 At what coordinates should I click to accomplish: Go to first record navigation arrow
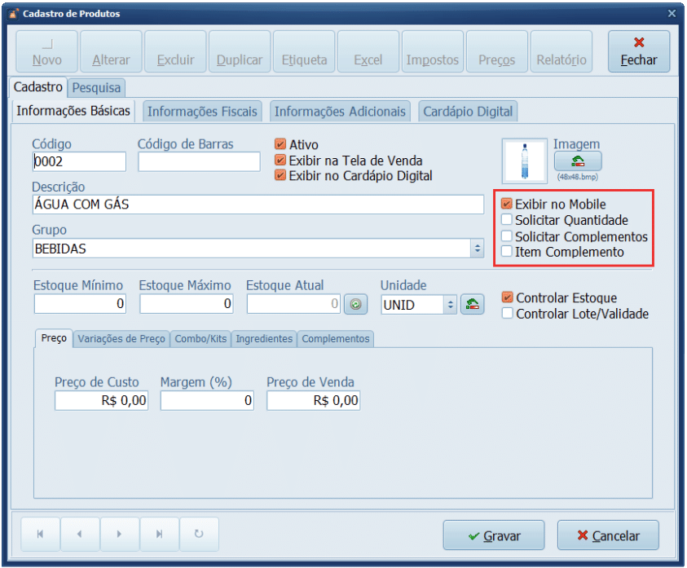[x=40, y=535]
